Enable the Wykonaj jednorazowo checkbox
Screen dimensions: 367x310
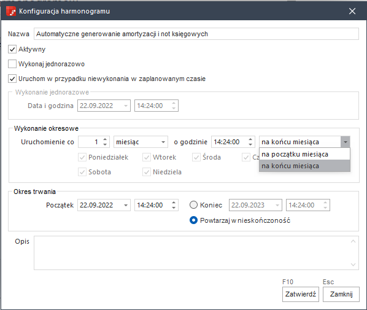[x=12, y=64]
